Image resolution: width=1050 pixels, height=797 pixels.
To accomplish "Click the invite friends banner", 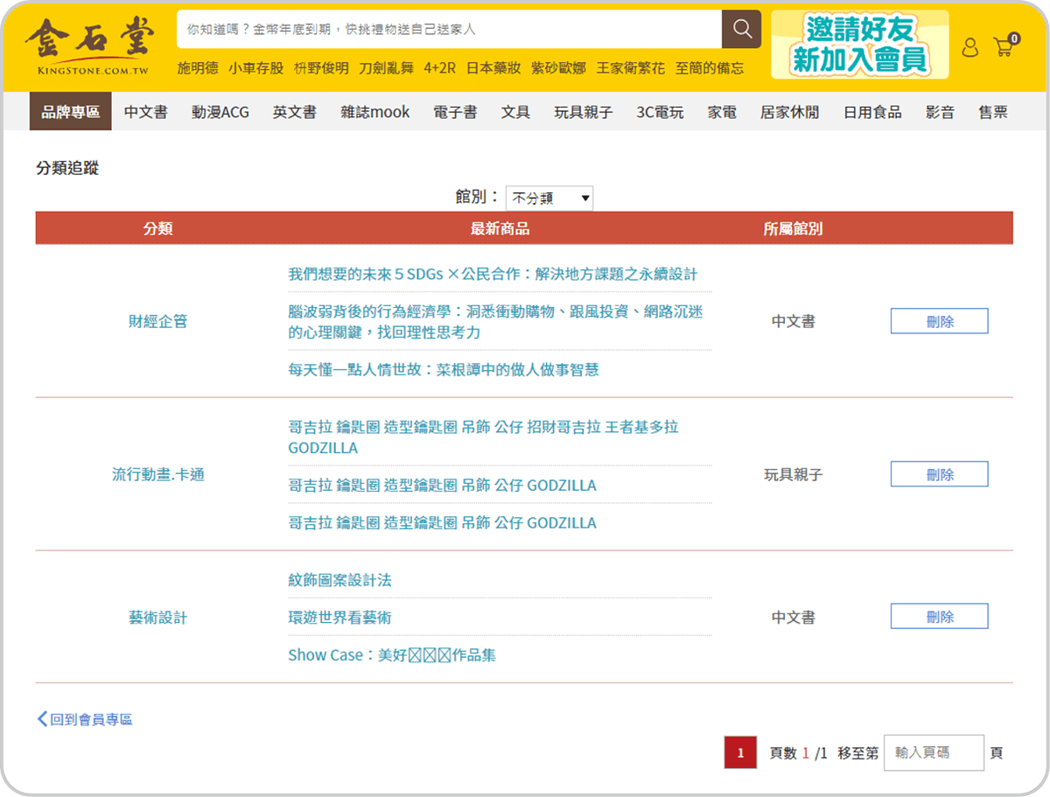I will tap(859, 45).
